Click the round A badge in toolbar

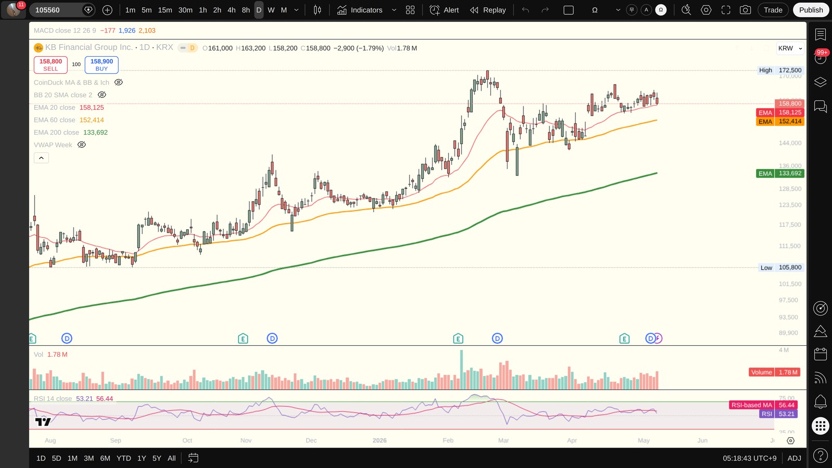[x=646, y=10]
